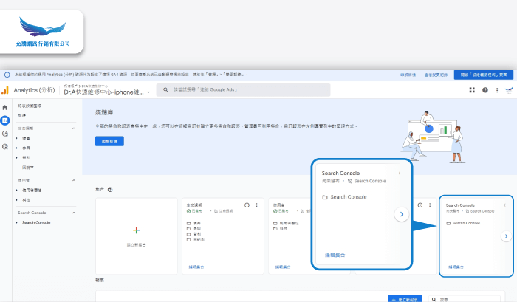Viewport: 517px width, 302px height.
Task: Click edit collection link on Search Console card
Action: coord(458,267)
